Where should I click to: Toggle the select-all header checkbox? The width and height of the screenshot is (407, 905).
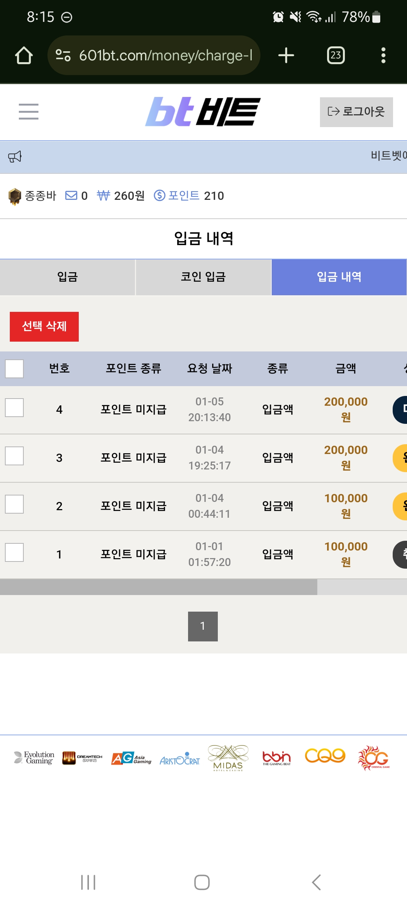pos(14,368)
